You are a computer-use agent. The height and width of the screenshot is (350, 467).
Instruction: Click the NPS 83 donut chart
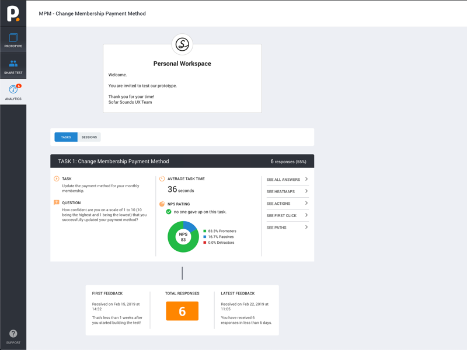(183, 237)
